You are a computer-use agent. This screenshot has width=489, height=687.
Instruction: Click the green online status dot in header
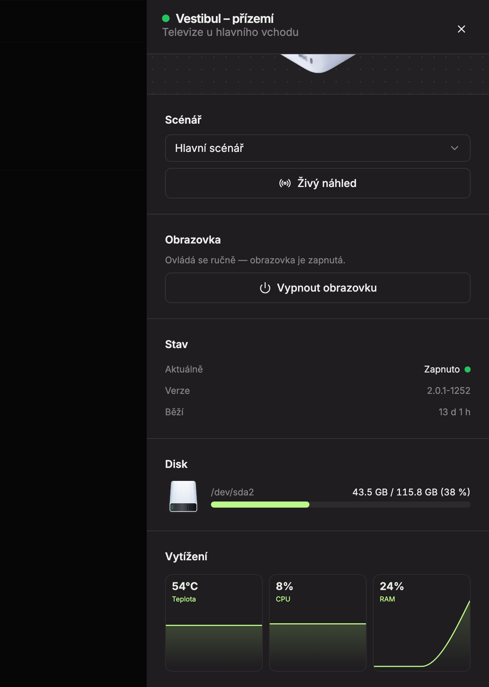pos(166,18)
